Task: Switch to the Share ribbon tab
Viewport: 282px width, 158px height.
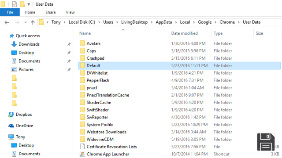Action: [x=51, y=12]
